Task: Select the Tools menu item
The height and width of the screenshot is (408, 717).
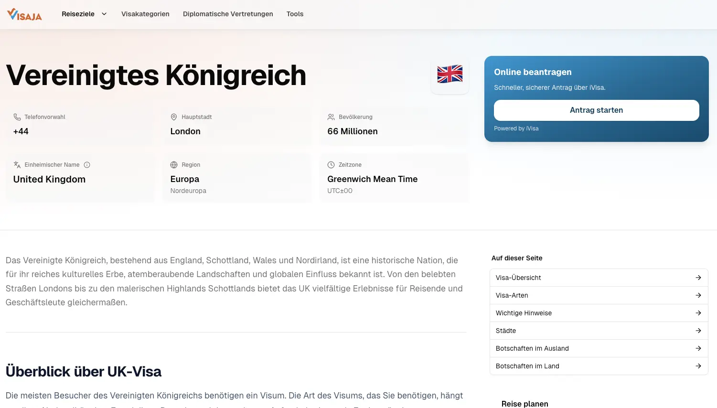Action: click(295, 14)
